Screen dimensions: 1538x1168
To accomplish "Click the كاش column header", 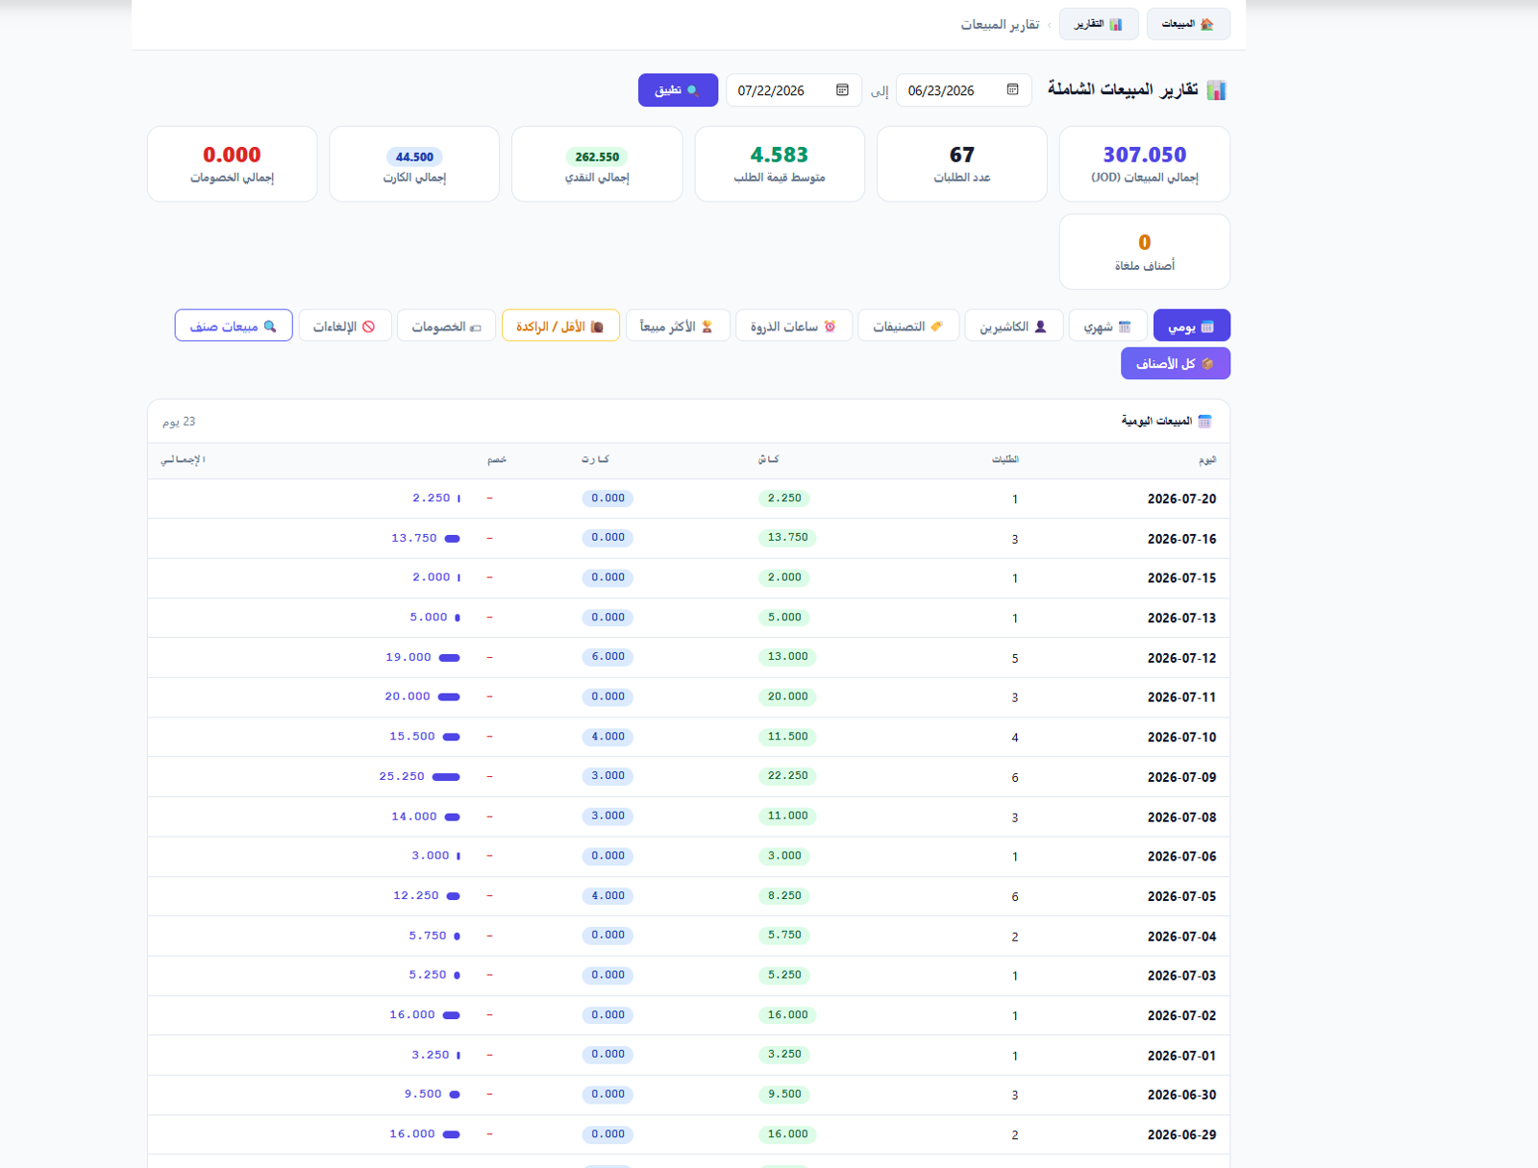I will tap(768, 460).
